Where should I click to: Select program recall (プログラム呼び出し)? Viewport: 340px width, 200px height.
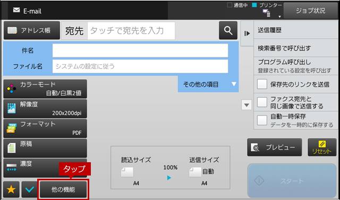click(x=296, y=66)
